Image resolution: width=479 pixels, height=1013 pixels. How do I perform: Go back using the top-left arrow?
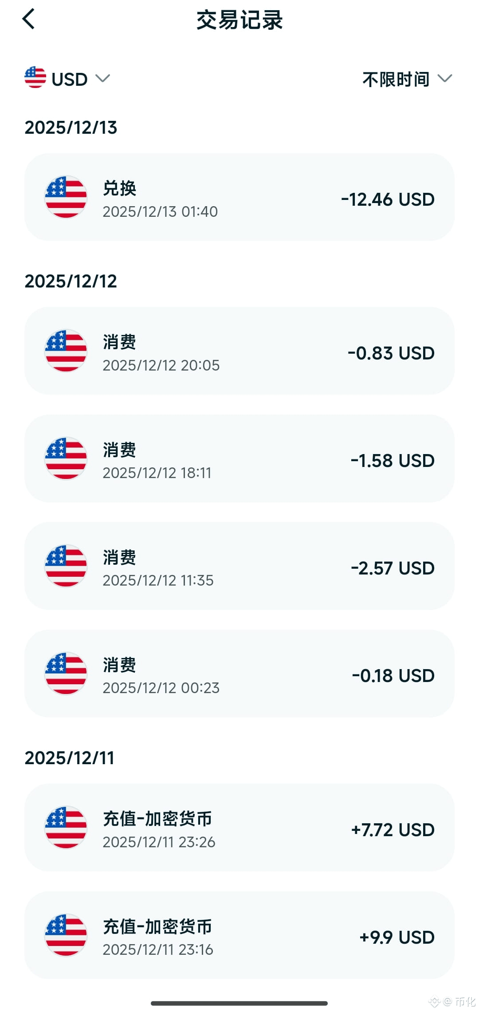tap(28, 19)
